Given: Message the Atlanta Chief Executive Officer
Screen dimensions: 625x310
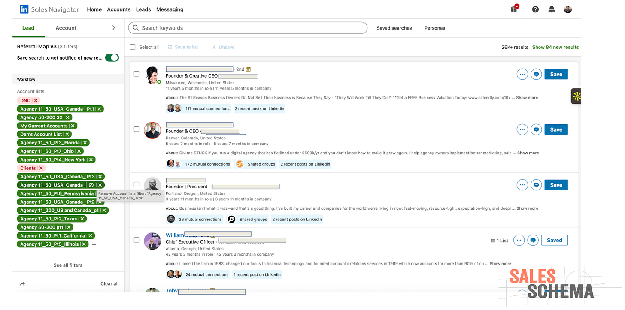Looking at the screenshot, I should pyautogui.click(x=533, y=240).
